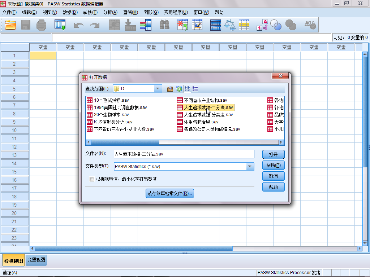Select file K-均值聚类分析.sav

(110, 122)
